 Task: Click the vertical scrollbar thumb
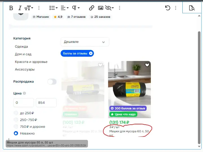pos(199,87)
